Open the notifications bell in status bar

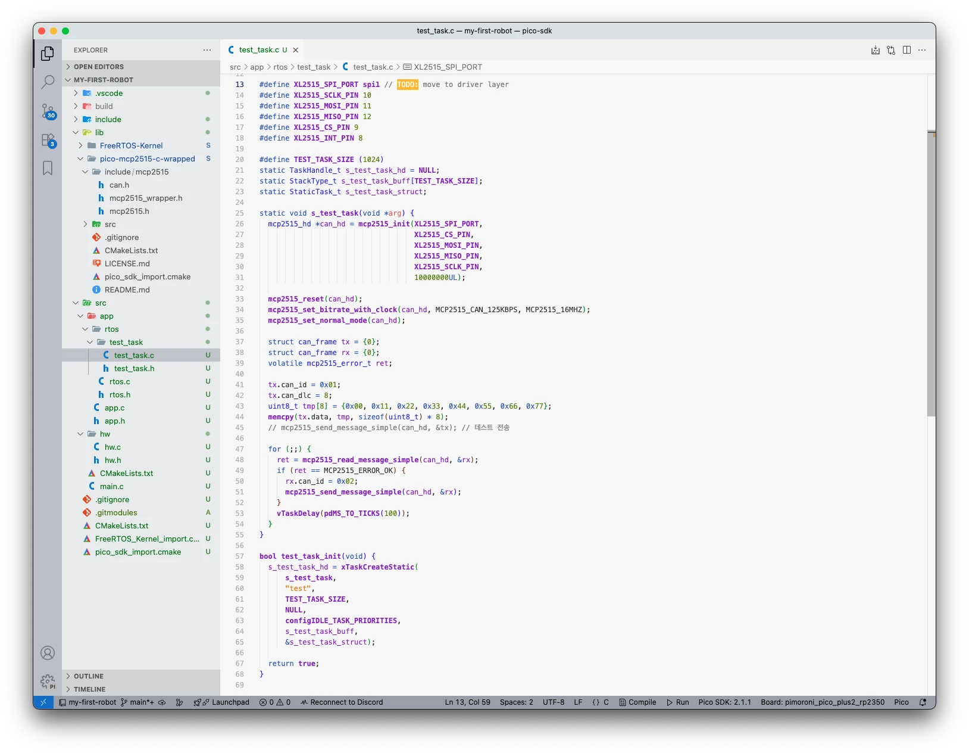click(923, 702)
